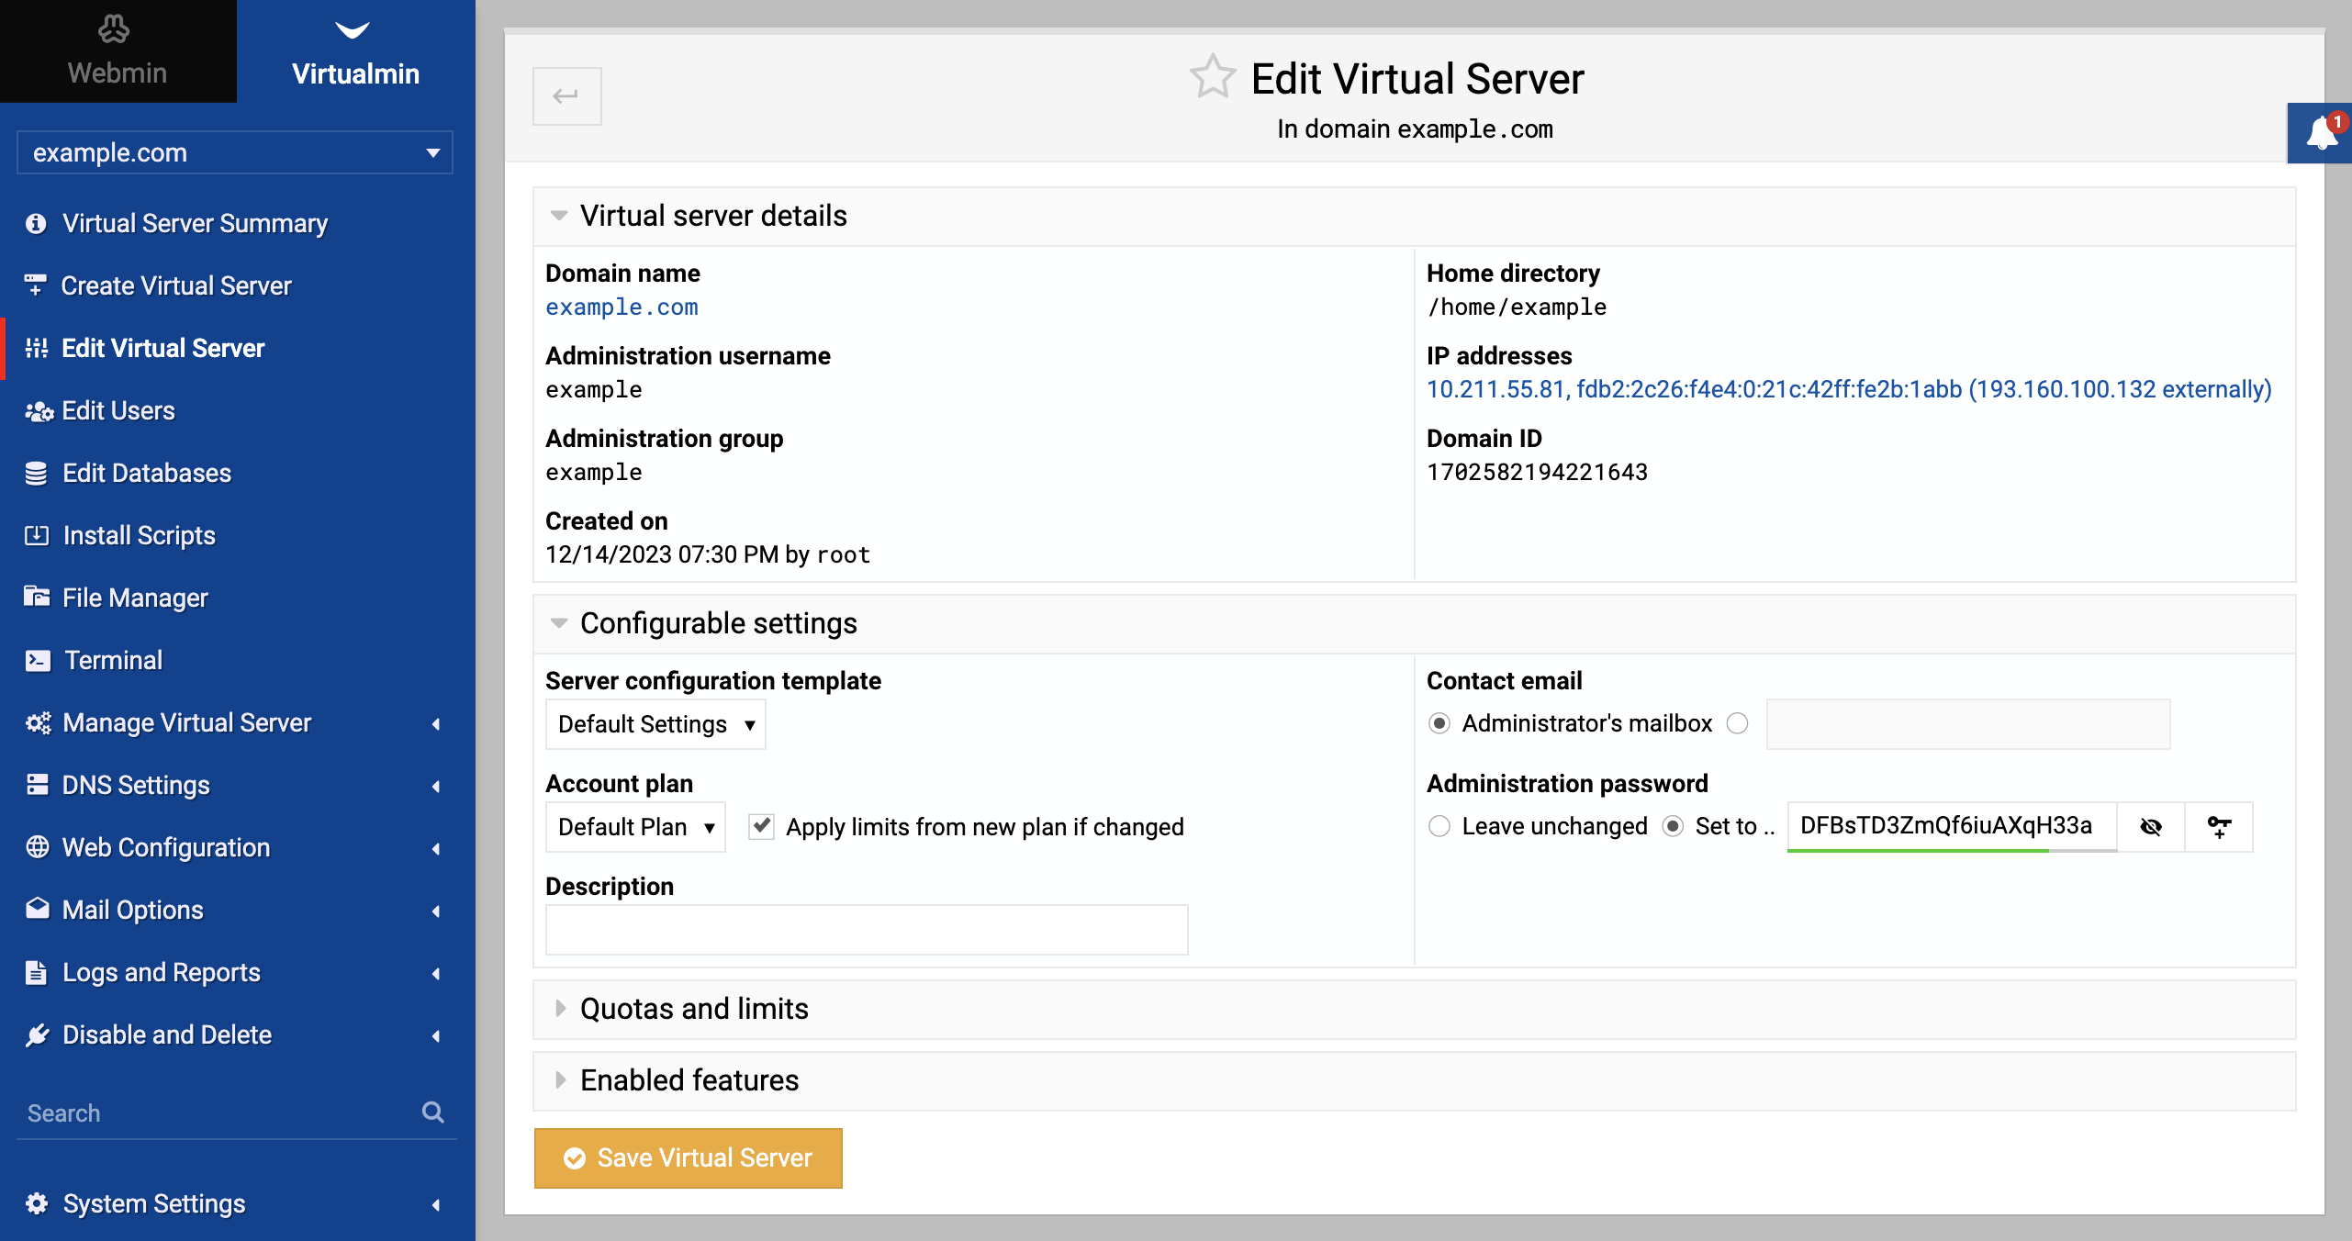Open the Default Settings template dropdown

(x=655, y=724)
